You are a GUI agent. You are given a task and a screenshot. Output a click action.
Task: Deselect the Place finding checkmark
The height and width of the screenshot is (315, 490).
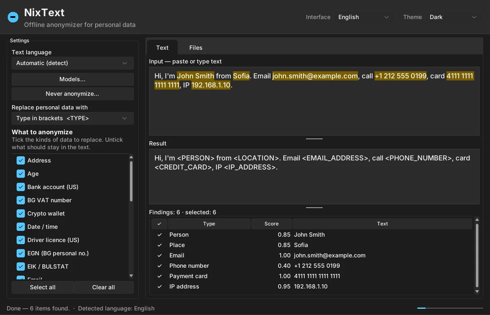pyautogui.click(x=159, y=245)
